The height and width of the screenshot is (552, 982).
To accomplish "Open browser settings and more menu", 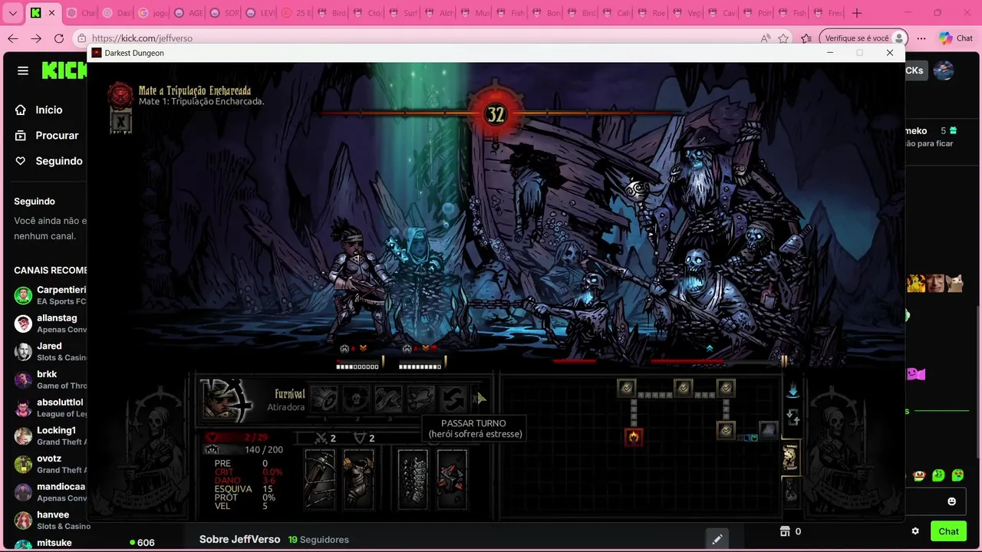I will click(921, 38).
